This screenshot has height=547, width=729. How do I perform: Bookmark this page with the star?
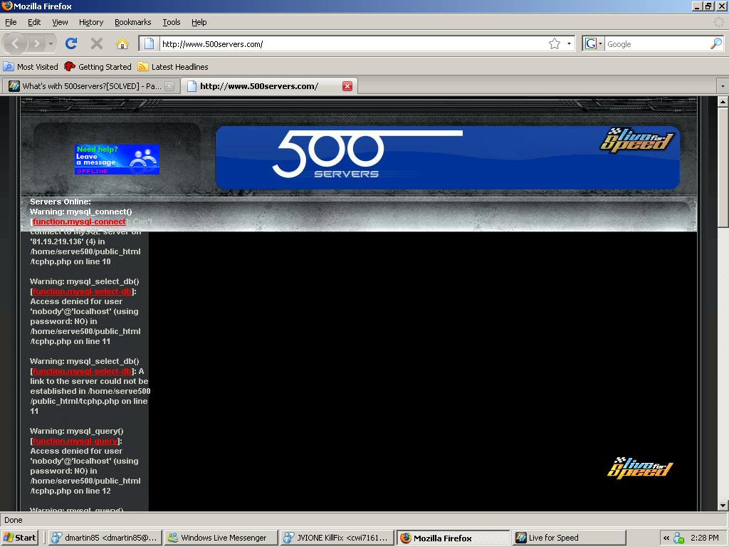click(x=554, y=43)
